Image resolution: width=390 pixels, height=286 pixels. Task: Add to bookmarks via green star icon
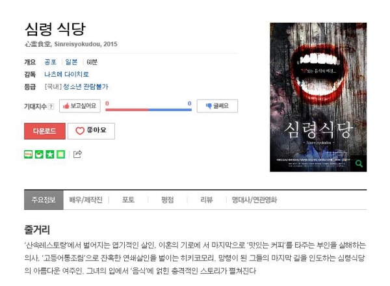(x=50, y=155)
